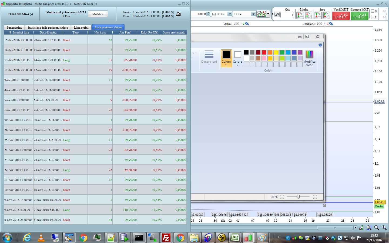Image resolution: width=389 pixels, height=243 pixels.
Task: Open Statistiche delle posizioni chiuse tab
Action: (48, 28)
